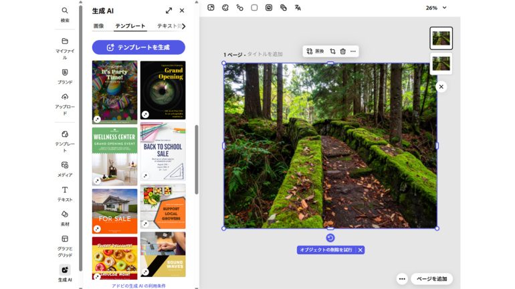Select the second page thumbnail
The height and width of the screenshot is (289, 515).
click(441, 63)
